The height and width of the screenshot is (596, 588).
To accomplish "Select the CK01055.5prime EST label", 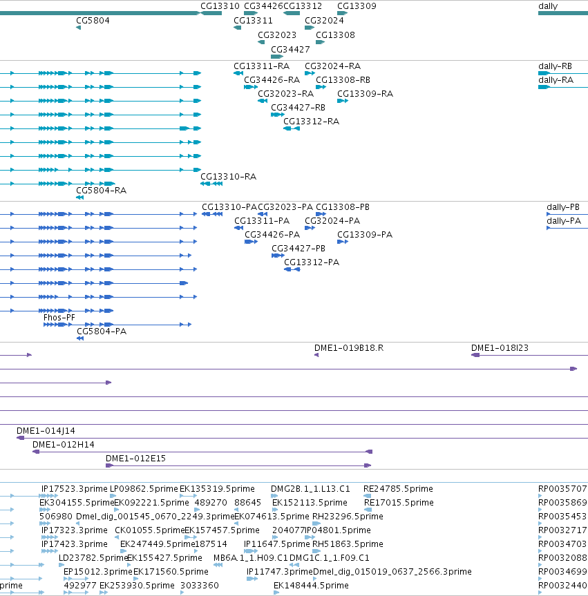I will pos(150,530).
